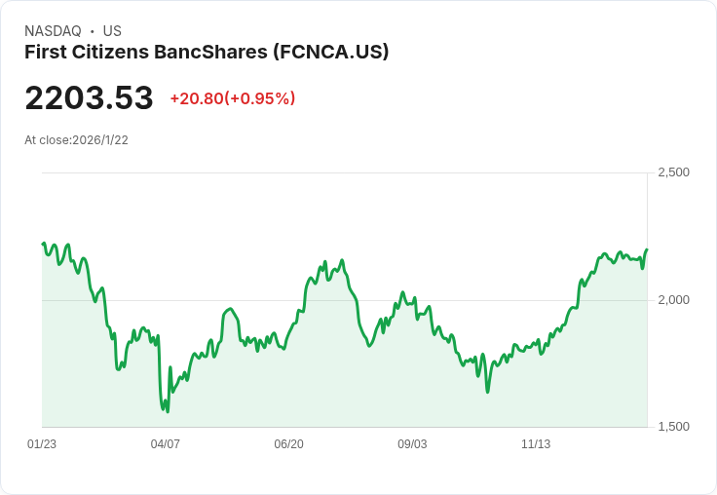717x495 pixels.
Task: Click the NASDAQ exchange label
Action: pyautogui.click(x=53, y=31)
